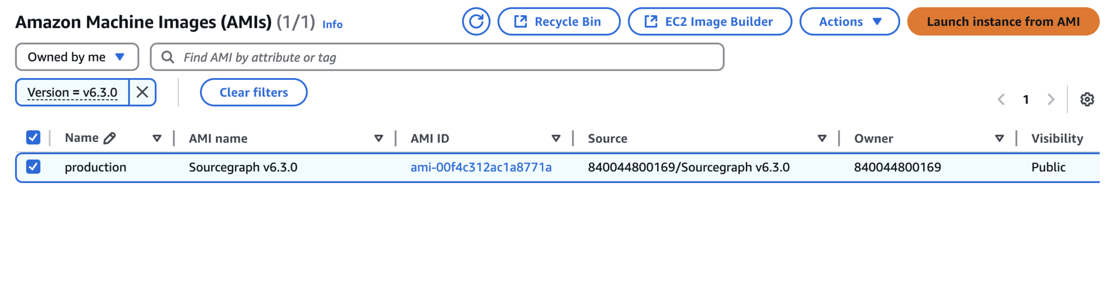The image size is (1111, 304).
Task: Click the Recycle Bin external link icon
Action: point(521,22)
